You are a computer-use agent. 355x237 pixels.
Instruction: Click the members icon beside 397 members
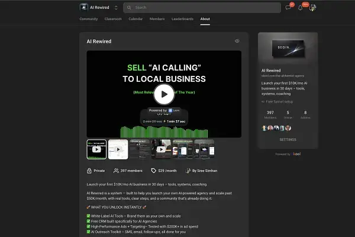[x=116, y=170]
